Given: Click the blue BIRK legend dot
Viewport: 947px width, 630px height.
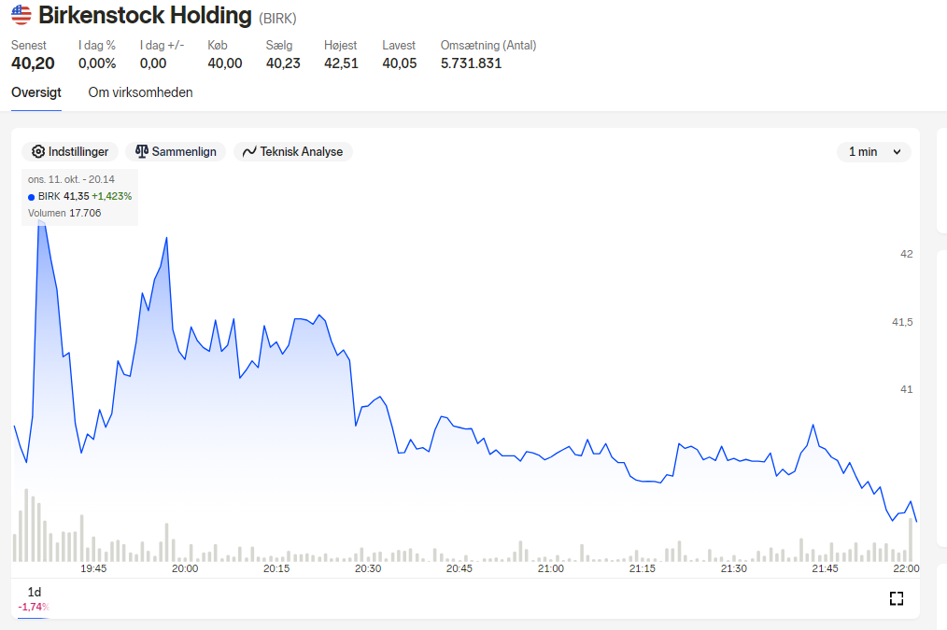Looking at the screenshot, I should pos(32,197).
